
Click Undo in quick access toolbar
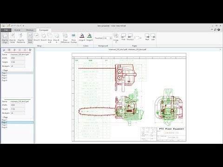coord(13,26)
